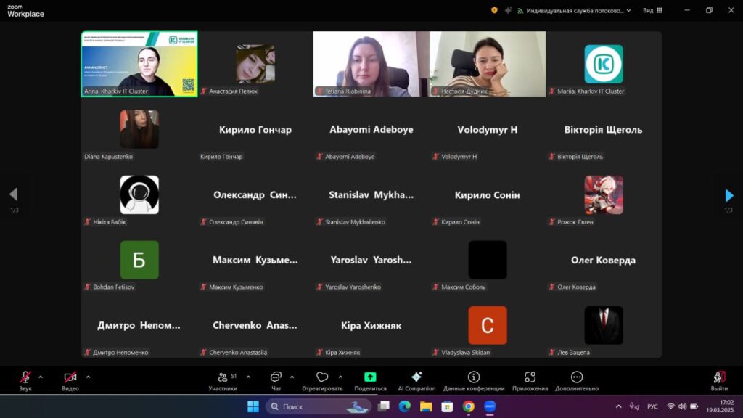Select Anna, Kharkiv IT Cluster video tile
Viewport: 743px width, 418px height.
click(139, 64)
